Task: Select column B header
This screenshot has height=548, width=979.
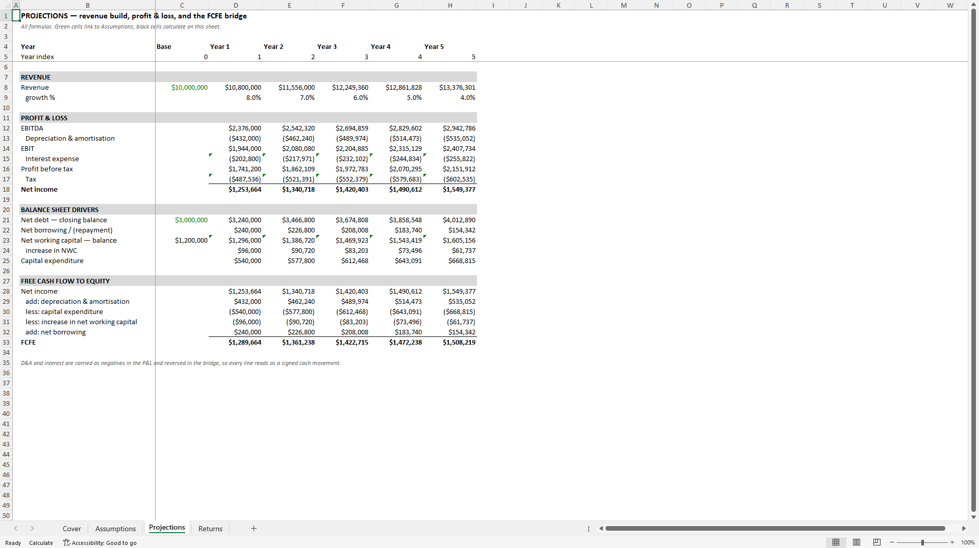Action: [88, 5]
